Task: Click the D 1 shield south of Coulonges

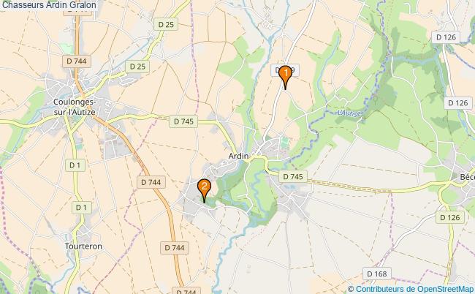Action: point(75,165)
